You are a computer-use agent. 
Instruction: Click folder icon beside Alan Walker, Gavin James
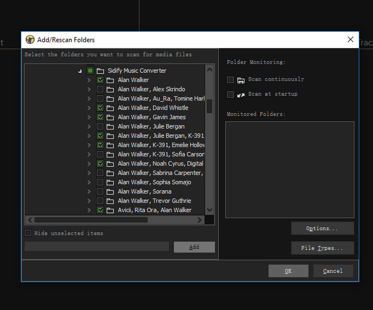pyautogui.click(x=110, y=117)
